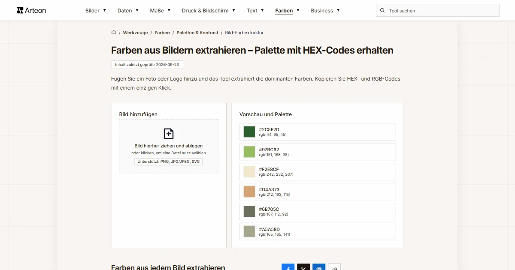This screenshot has width=515, height=270.
Task: Click the Vorschau und Palette heading
Action: (266, 114)
